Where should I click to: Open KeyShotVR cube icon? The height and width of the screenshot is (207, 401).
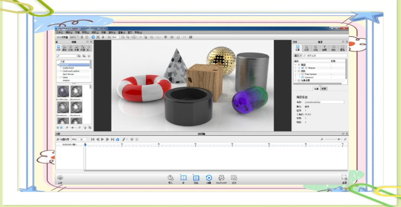[x=221, y=178]
